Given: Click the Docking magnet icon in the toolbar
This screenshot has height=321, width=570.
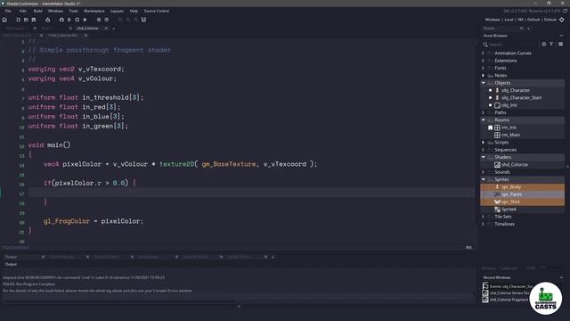Looking at the screenshot, I should pos(143,20).
